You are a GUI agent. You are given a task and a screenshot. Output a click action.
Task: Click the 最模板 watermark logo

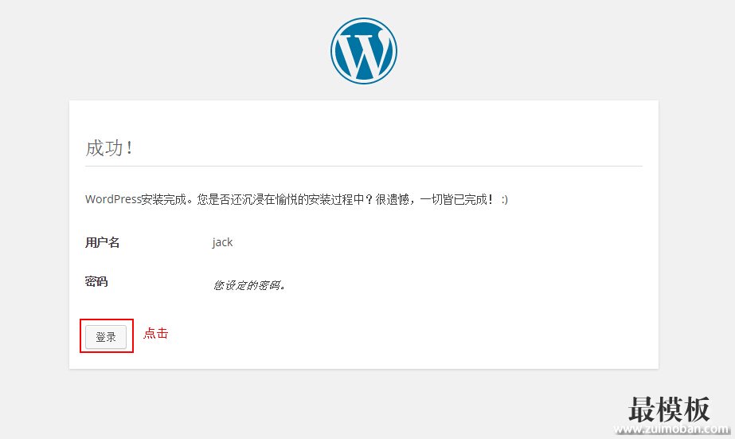tap(669, 410)
